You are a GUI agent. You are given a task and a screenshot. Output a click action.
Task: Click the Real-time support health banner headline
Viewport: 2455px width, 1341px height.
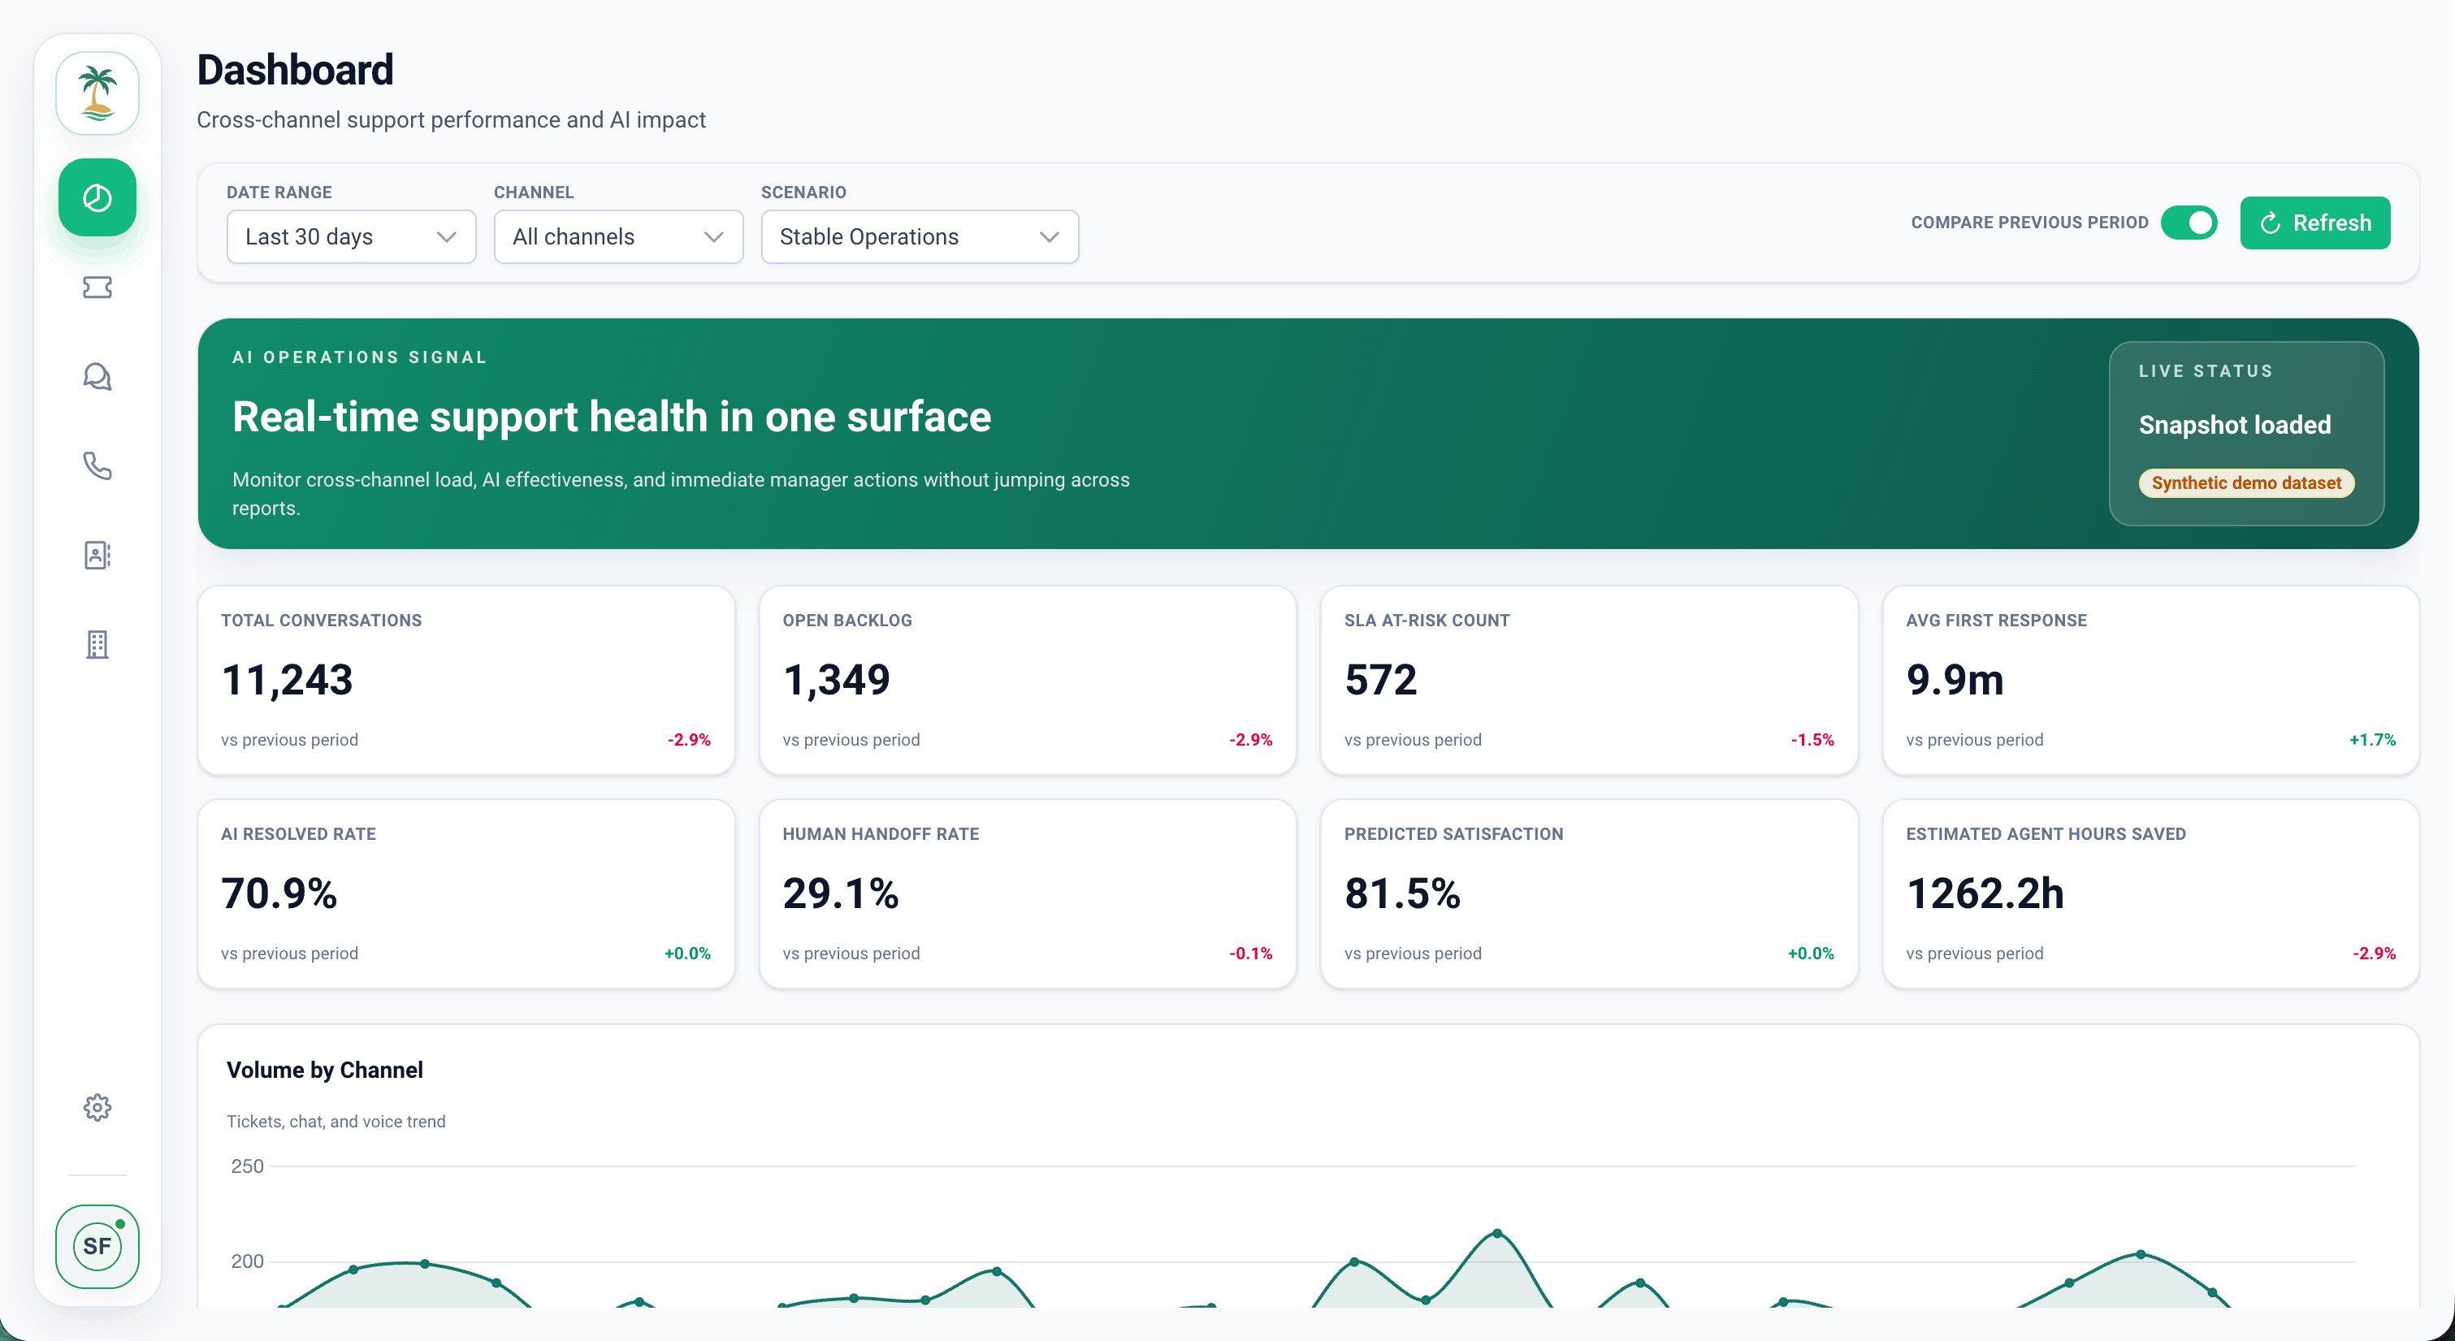click(612, 417)
